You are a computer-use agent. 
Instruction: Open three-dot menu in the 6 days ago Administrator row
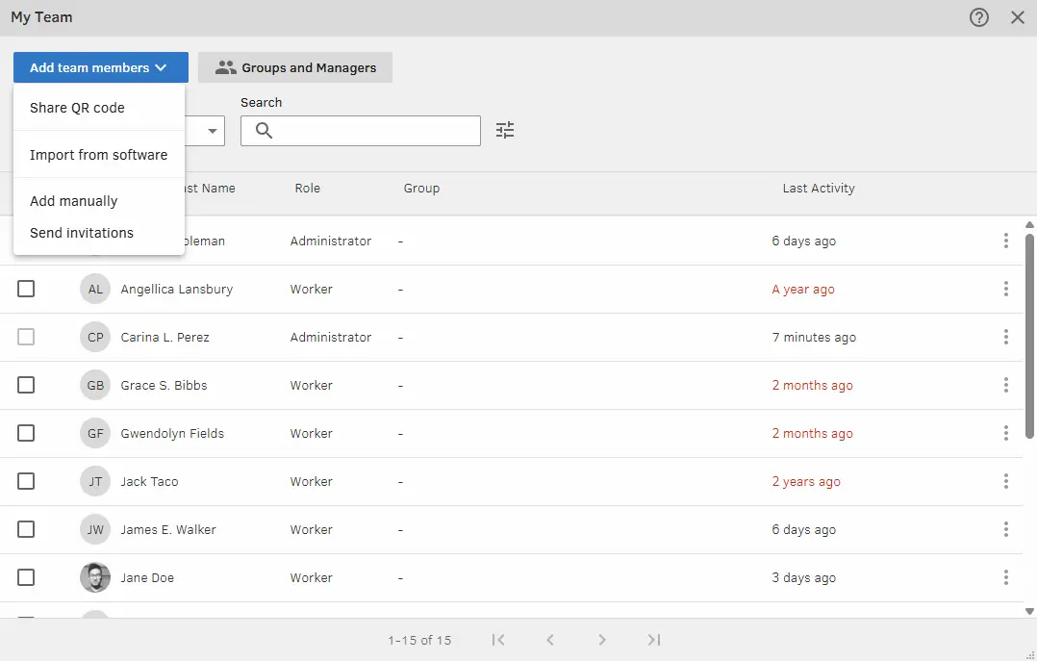click(1005, 241)
